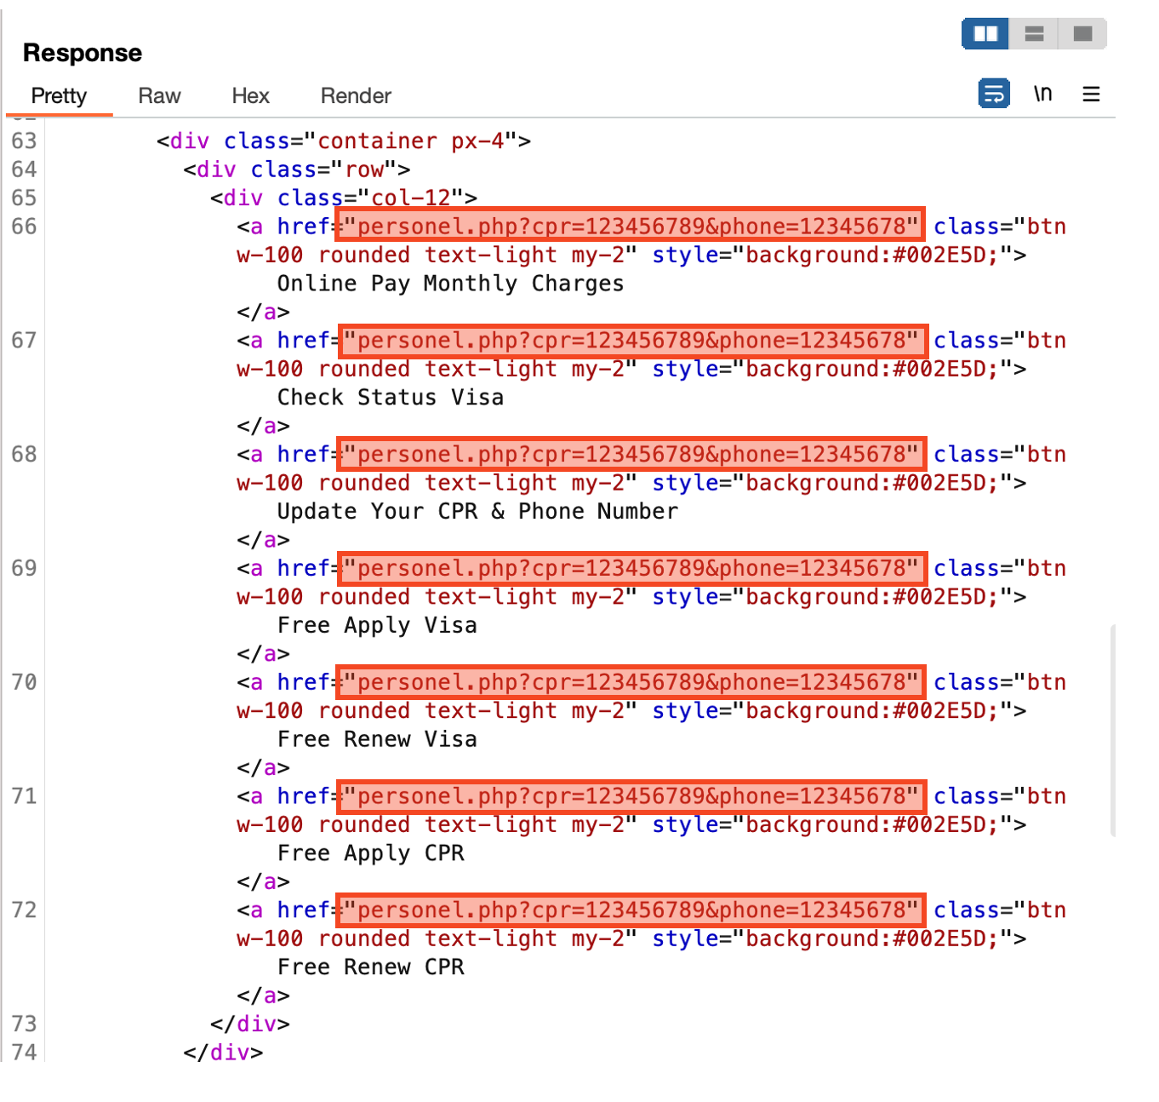Click the highlighted href on line 68
Viewport: 1159px width, 1102px height.
tap(631, 455)
